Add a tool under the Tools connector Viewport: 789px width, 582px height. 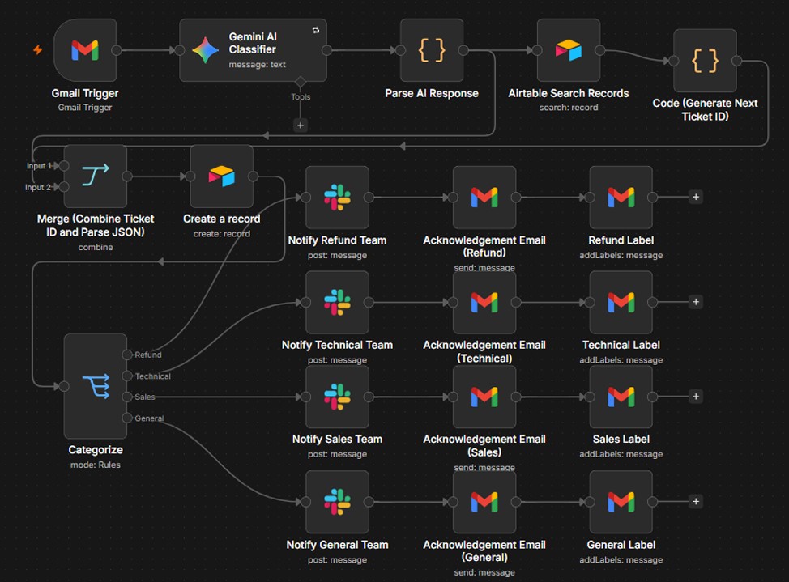301,125
